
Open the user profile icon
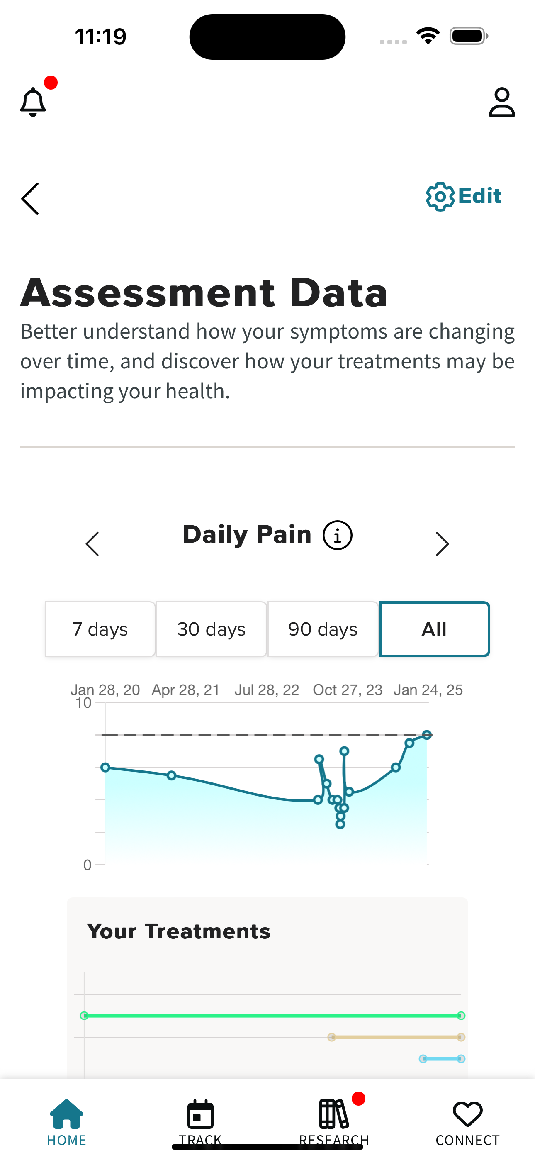coord(502,102)
